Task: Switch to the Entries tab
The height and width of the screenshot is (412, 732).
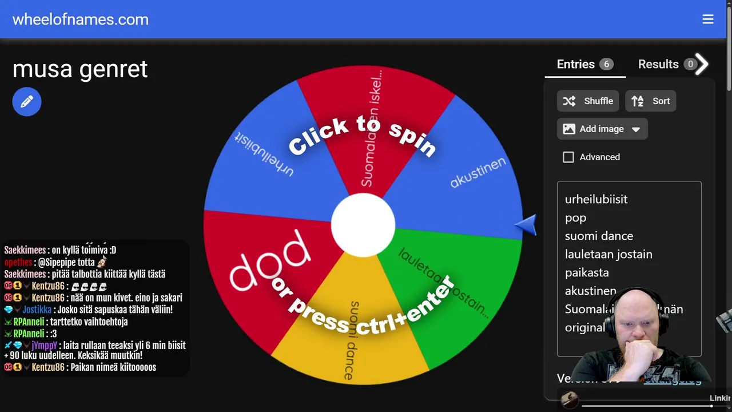Action: point(585,64)
